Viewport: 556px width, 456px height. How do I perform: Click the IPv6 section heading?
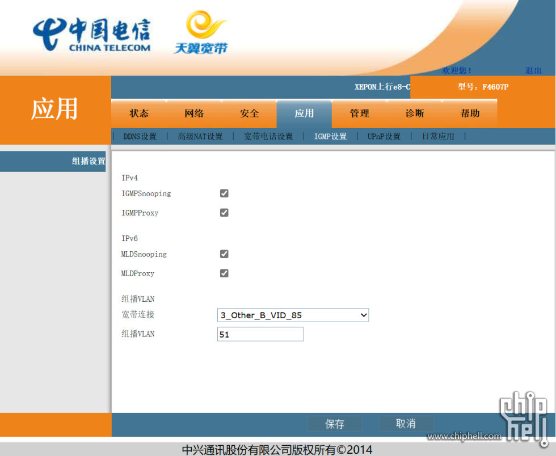pos(129,238)
